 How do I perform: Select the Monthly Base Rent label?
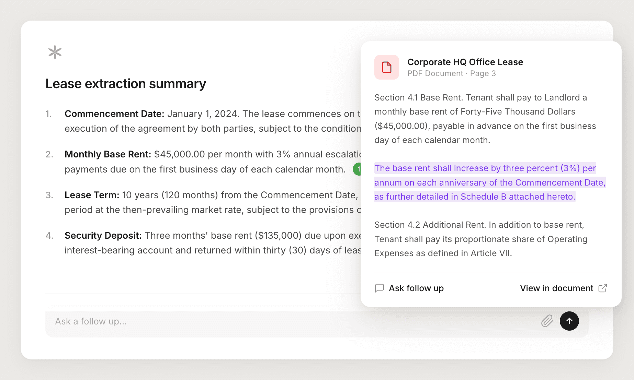(108, 154)
